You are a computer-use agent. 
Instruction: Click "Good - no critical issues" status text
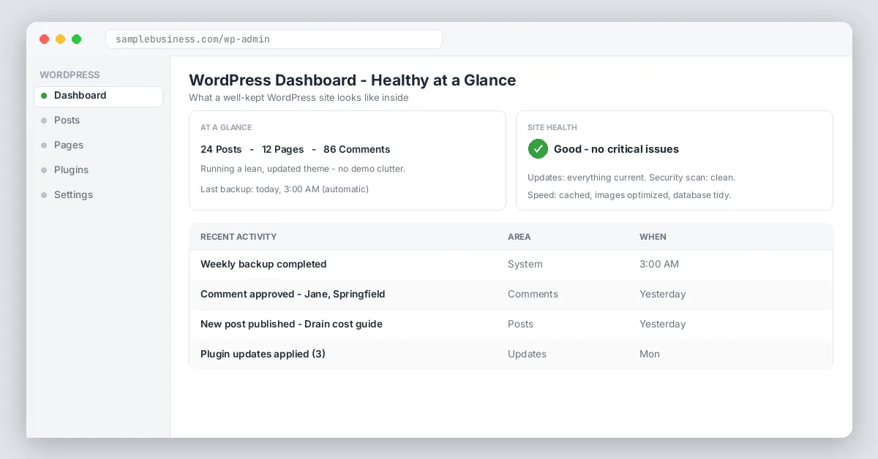[616, 149]
